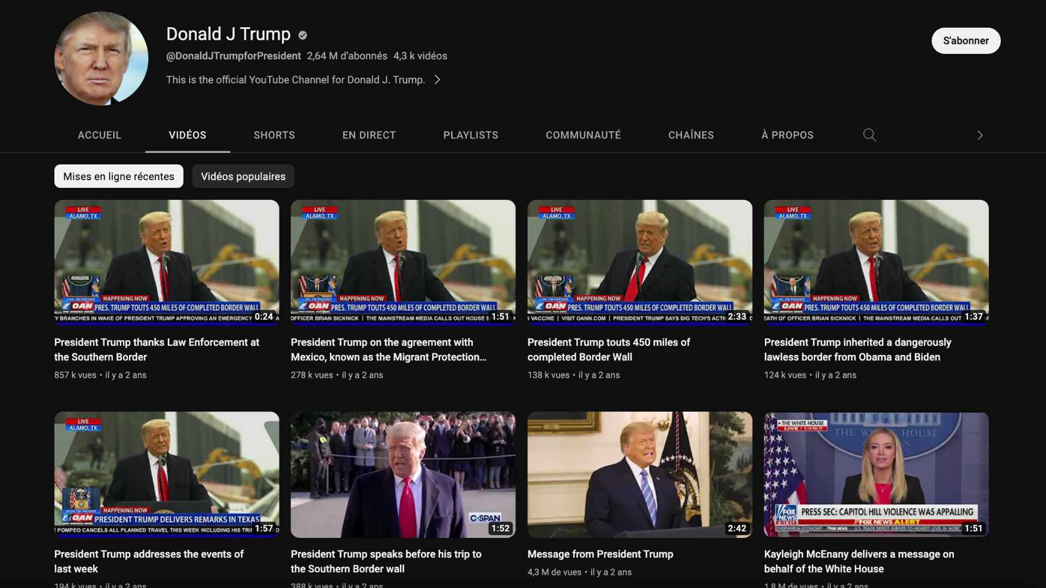
Task: Open the channel profile picture
Action: pyautogui.click(x=101, y=59)
